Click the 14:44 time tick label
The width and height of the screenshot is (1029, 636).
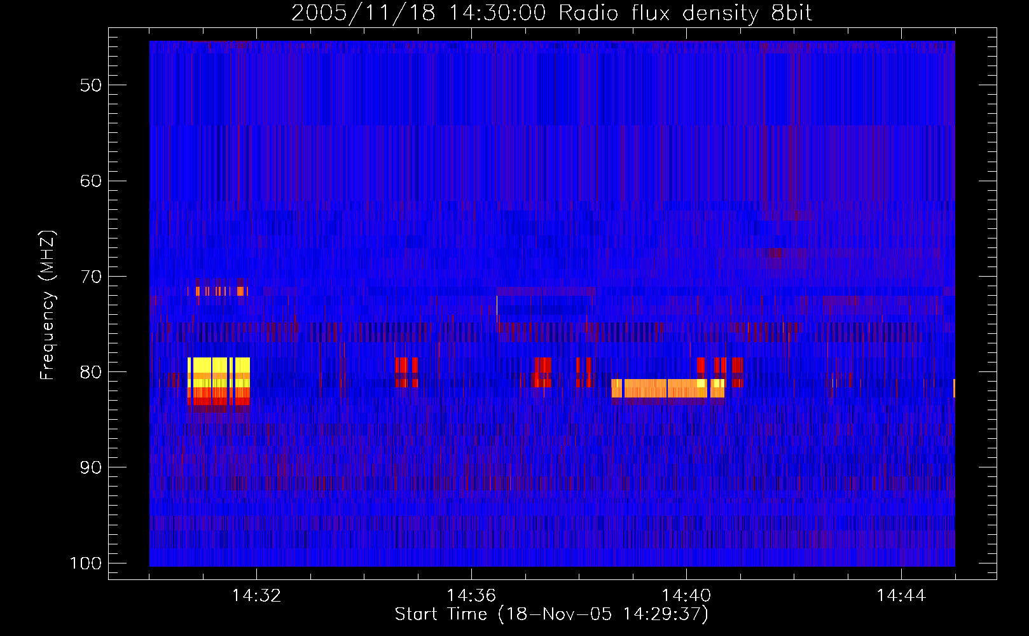(x=901, y=595)
